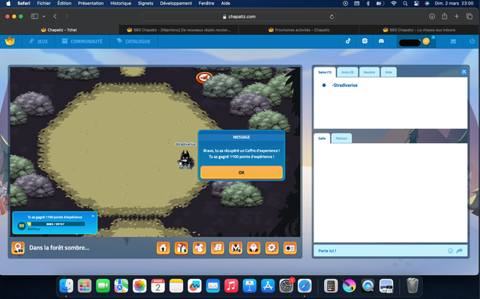This screenshot has width=480, height=299.
Task: Click the Chapatiz crown logo
Action: coord(10,41)
